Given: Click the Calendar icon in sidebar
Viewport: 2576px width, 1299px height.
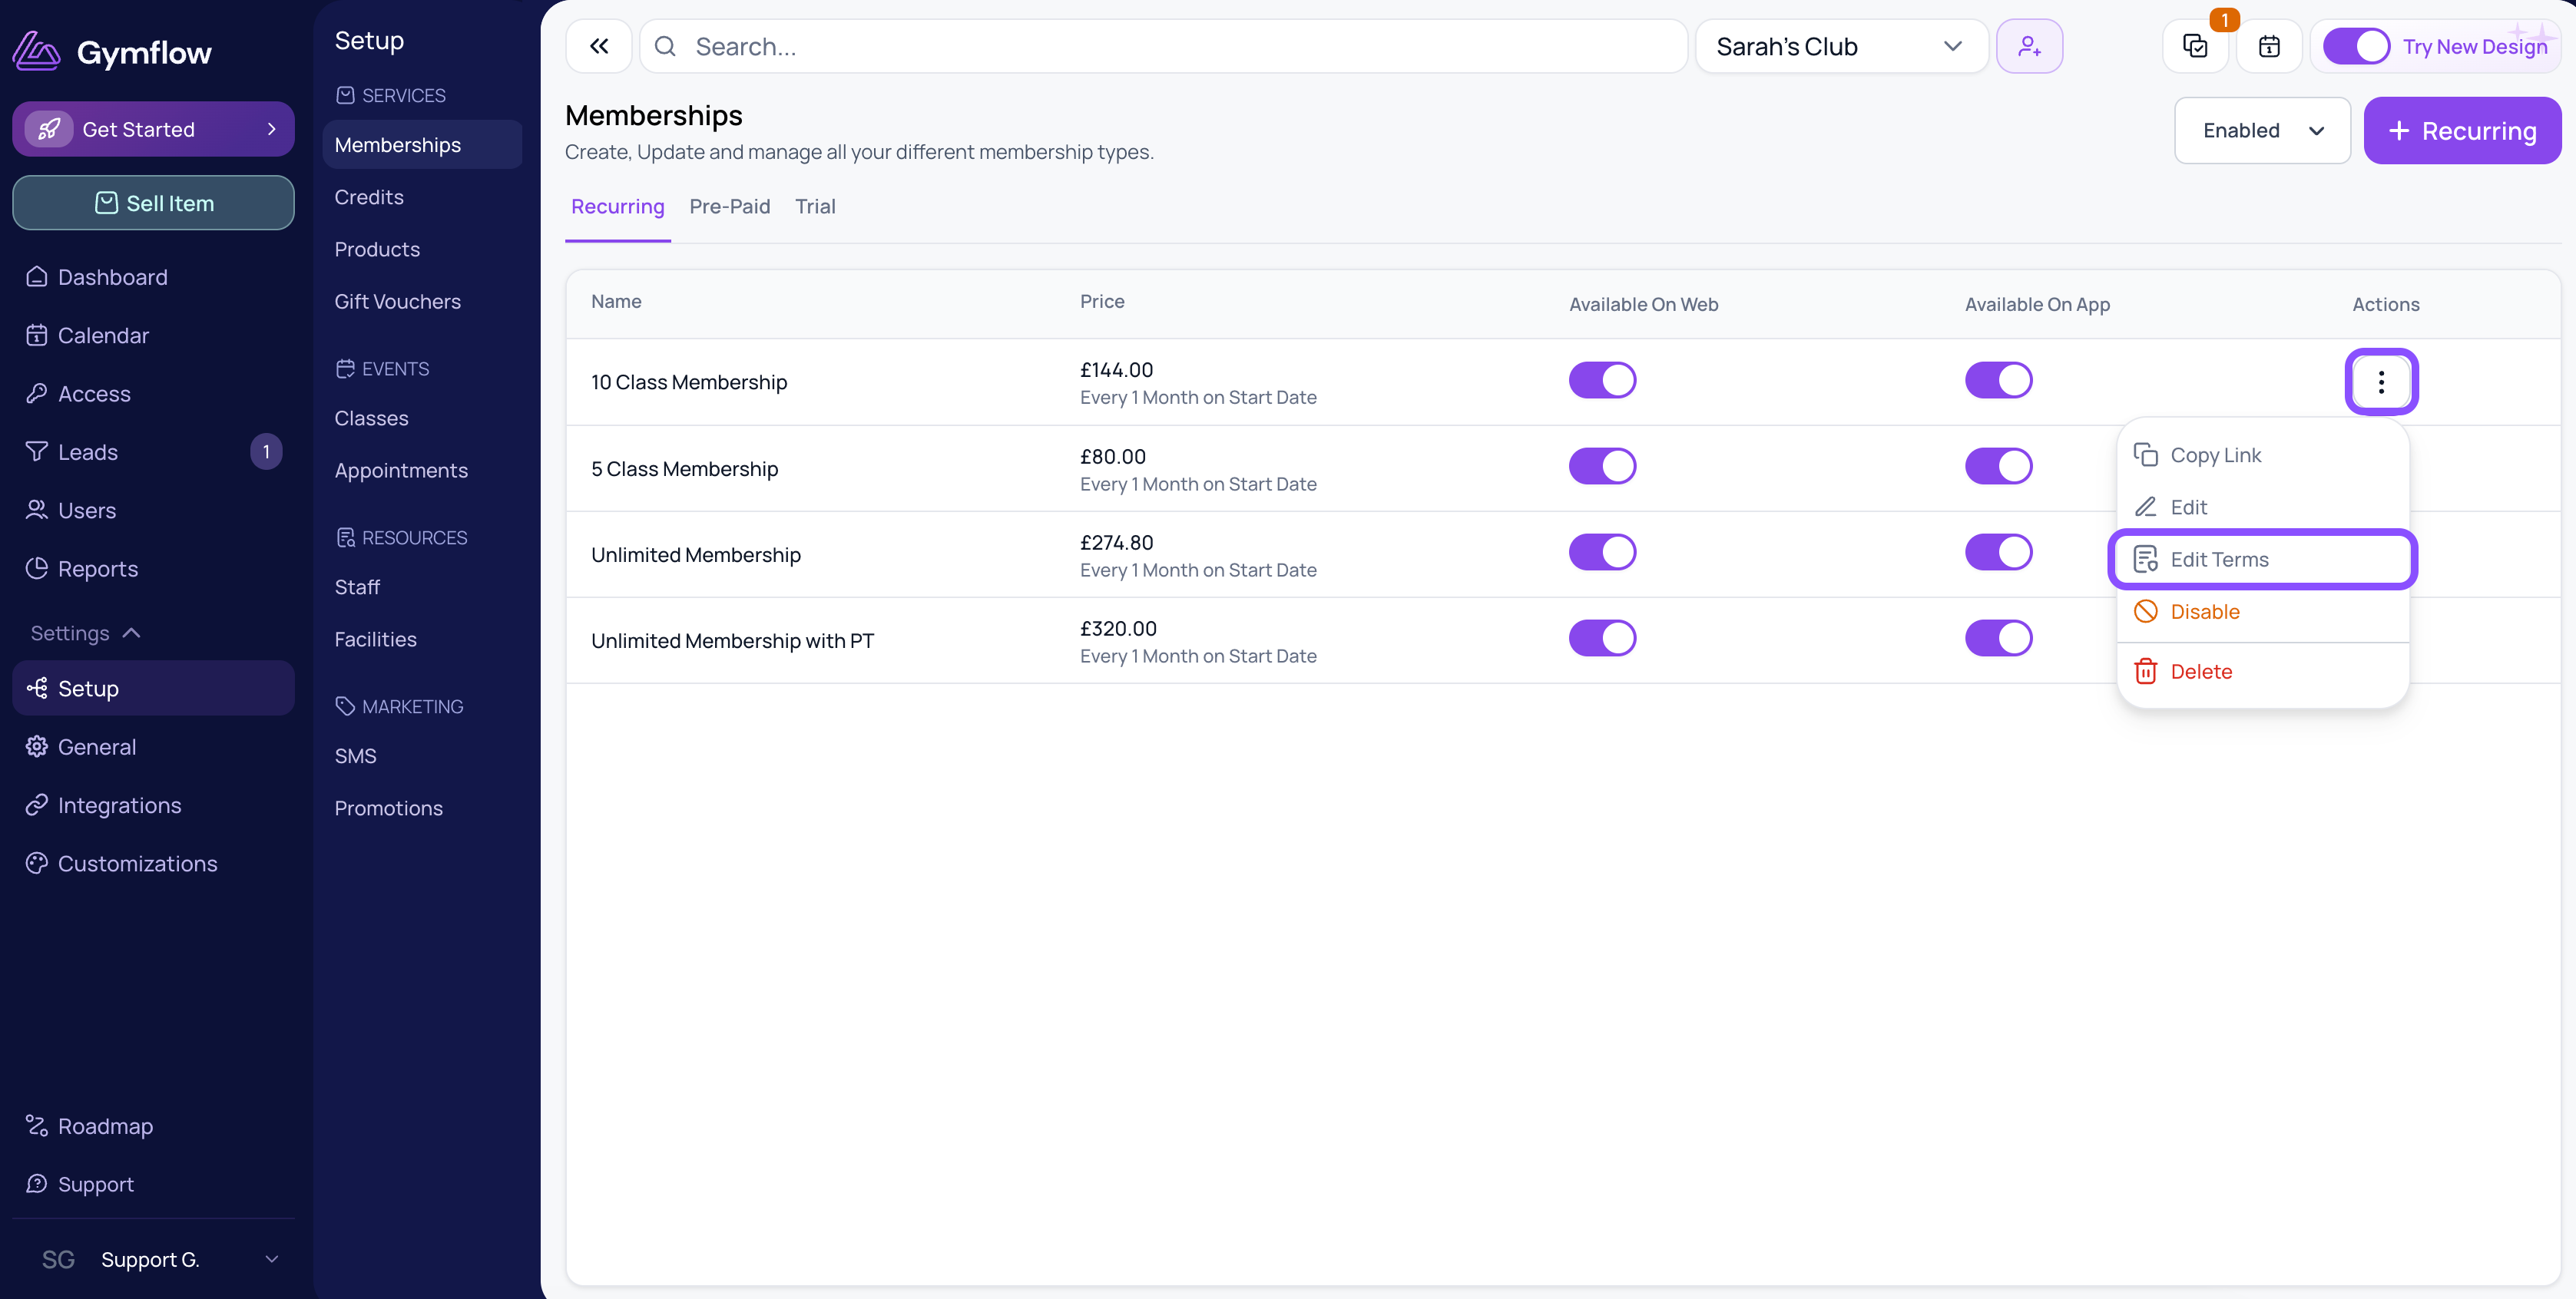Looking at the screenshot, I should (x=37, y=335).
